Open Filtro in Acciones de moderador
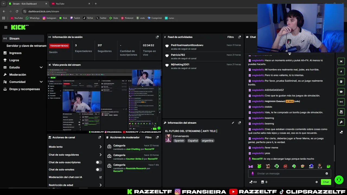347x195 pixels. [148, 138]
